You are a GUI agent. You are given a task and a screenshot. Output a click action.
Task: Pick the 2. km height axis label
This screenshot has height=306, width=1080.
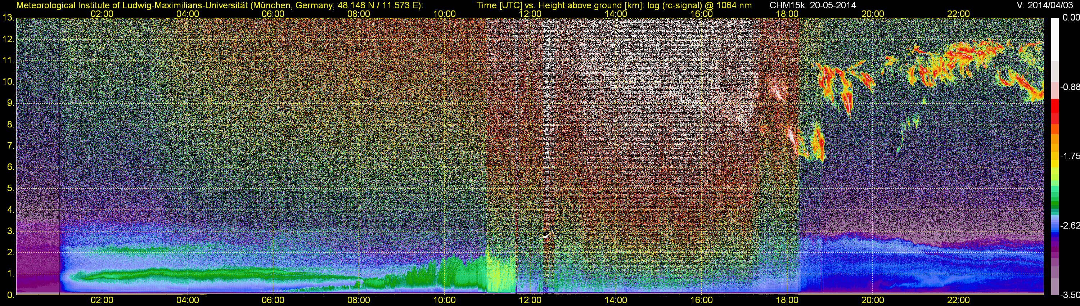(x=10, y=252)
